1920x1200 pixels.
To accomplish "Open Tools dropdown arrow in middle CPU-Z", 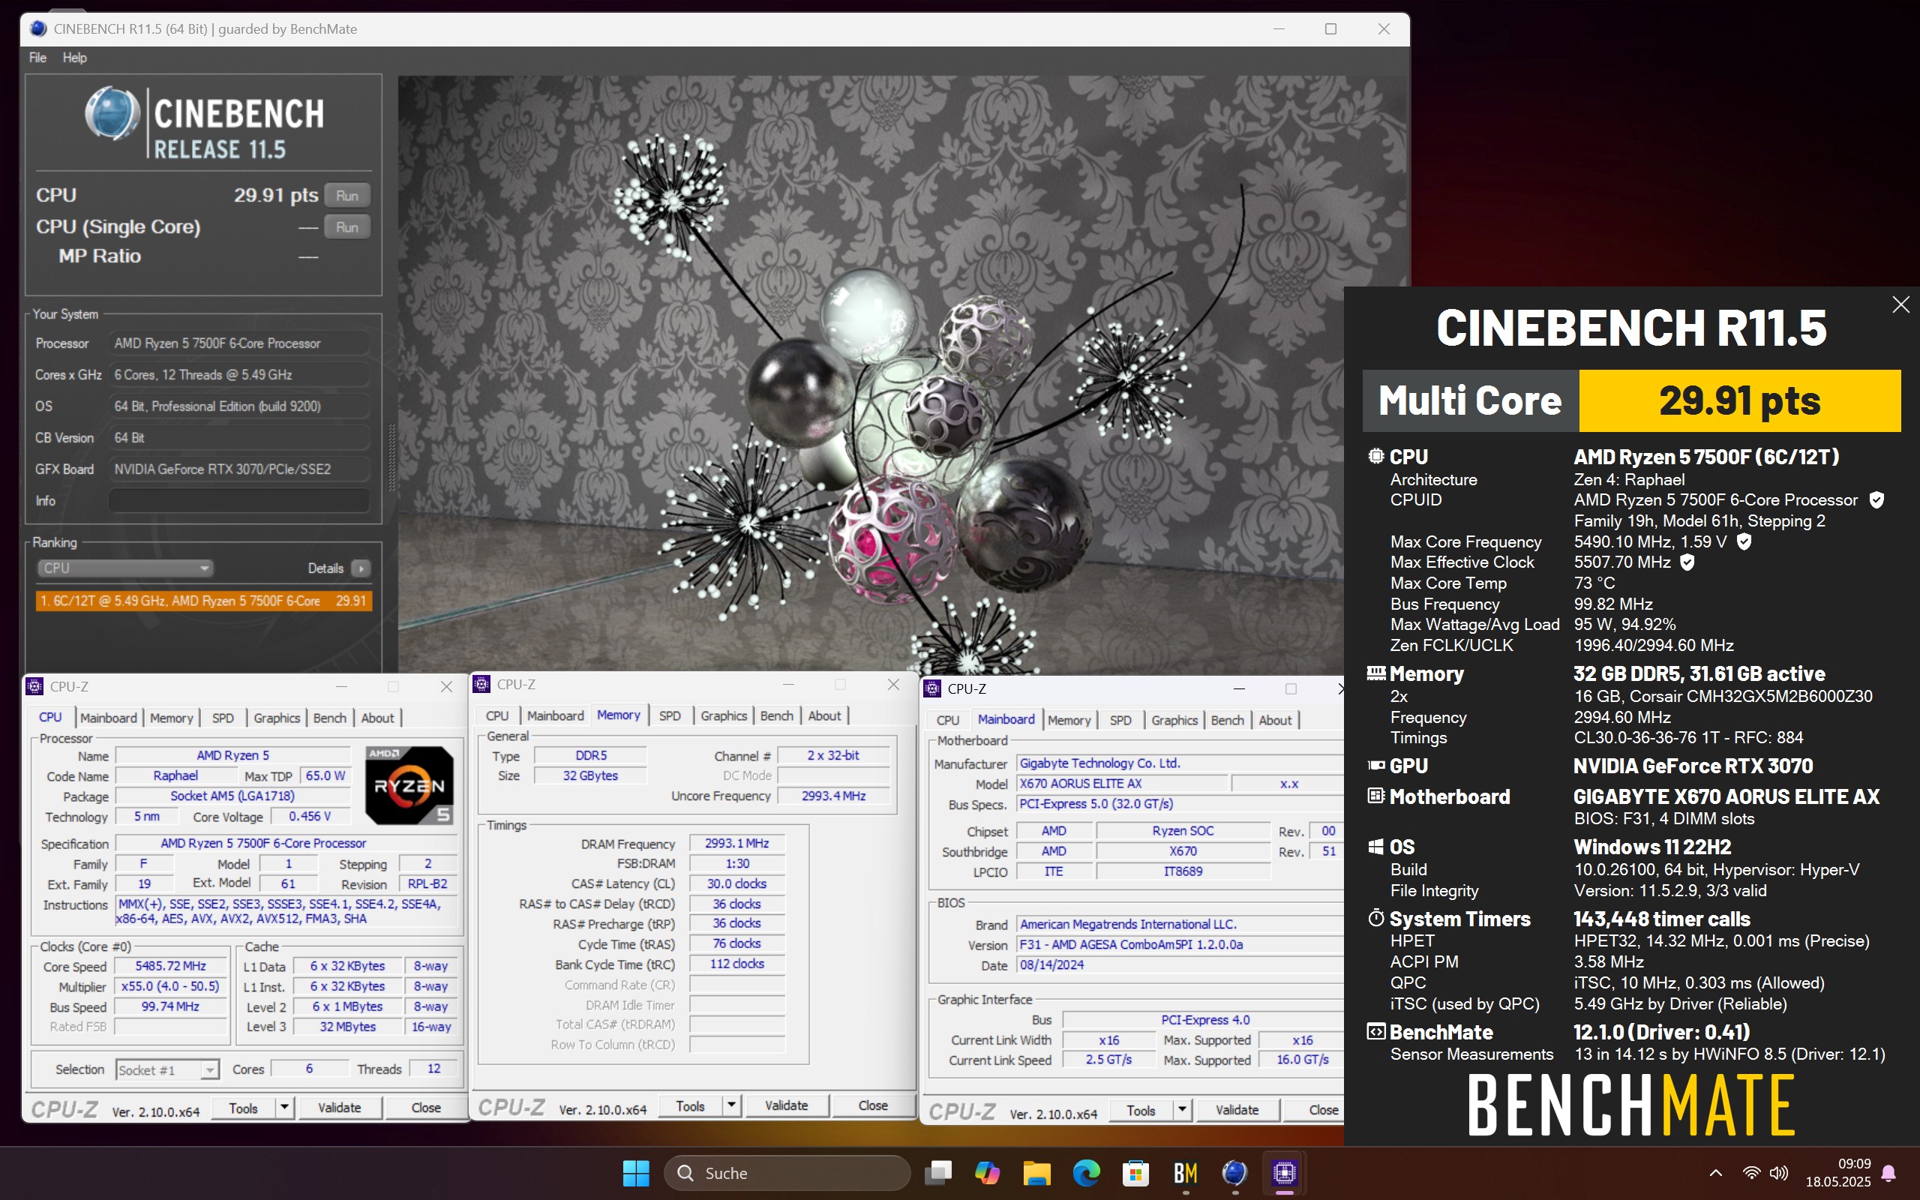I will click(730, 1105).
